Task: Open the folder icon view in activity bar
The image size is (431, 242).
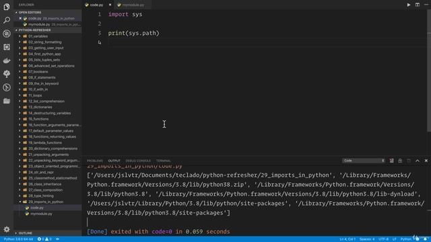Action: point(7,101)
